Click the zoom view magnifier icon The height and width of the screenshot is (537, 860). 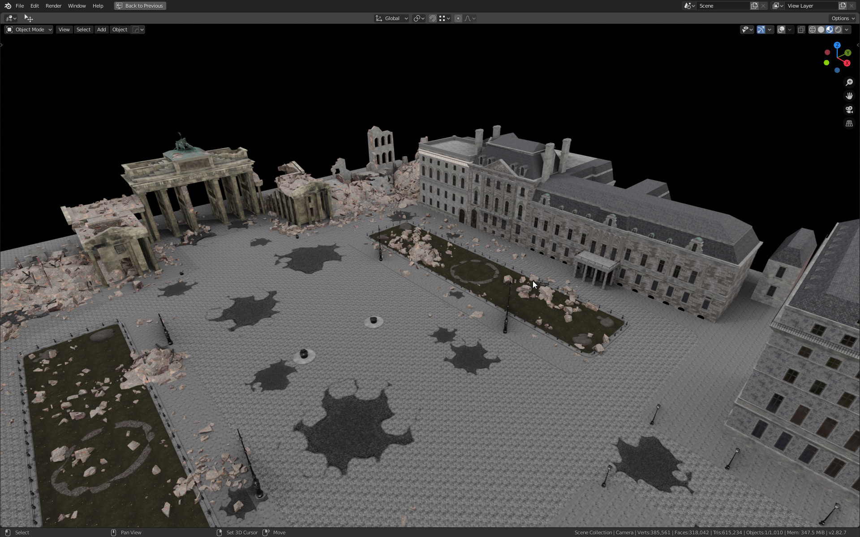tap(849, 82)
